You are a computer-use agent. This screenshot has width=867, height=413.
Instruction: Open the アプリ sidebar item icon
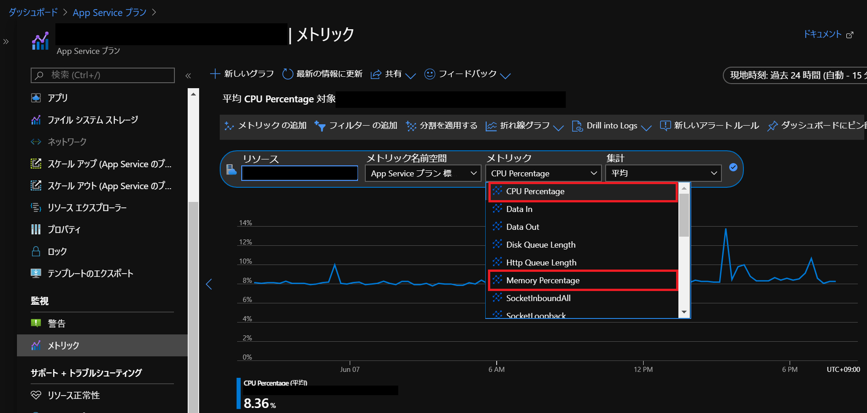click(36, 98)
